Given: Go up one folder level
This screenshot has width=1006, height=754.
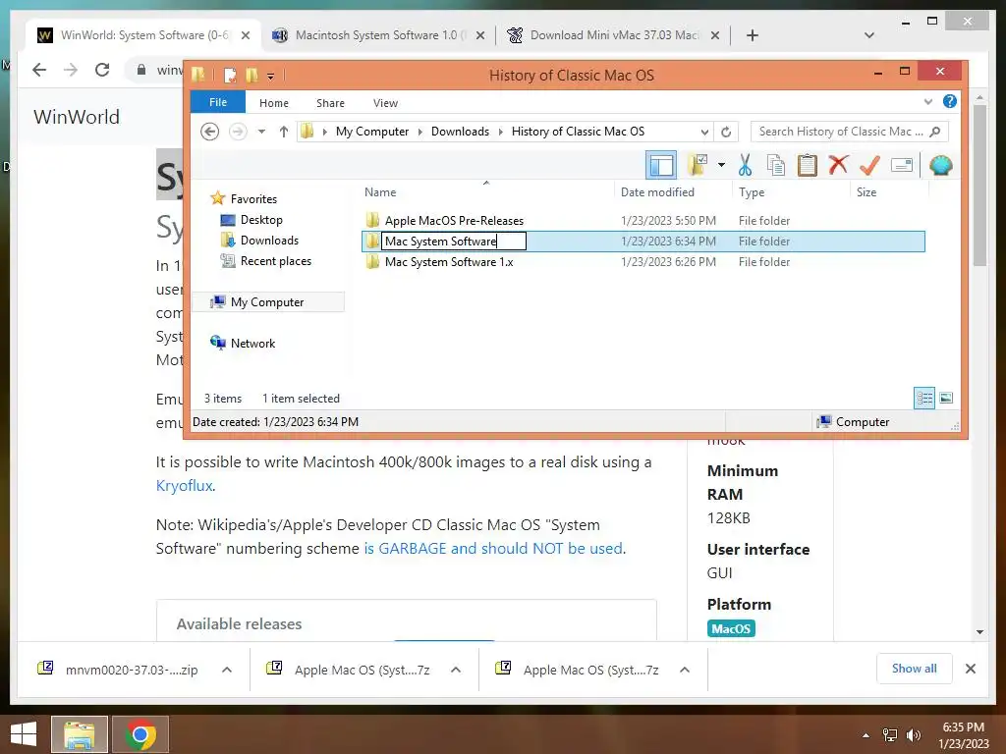Looking at the screenshot, I should tap(284, 132).
